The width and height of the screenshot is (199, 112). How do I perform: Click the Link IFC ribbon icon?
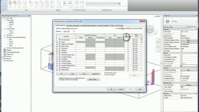pos(15,4)
